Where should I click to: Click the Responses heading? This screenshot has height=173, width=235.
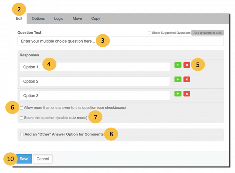tap(29, 55)
